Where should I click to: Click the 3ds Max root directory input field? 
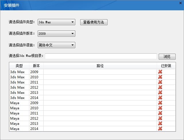[101, 56]
